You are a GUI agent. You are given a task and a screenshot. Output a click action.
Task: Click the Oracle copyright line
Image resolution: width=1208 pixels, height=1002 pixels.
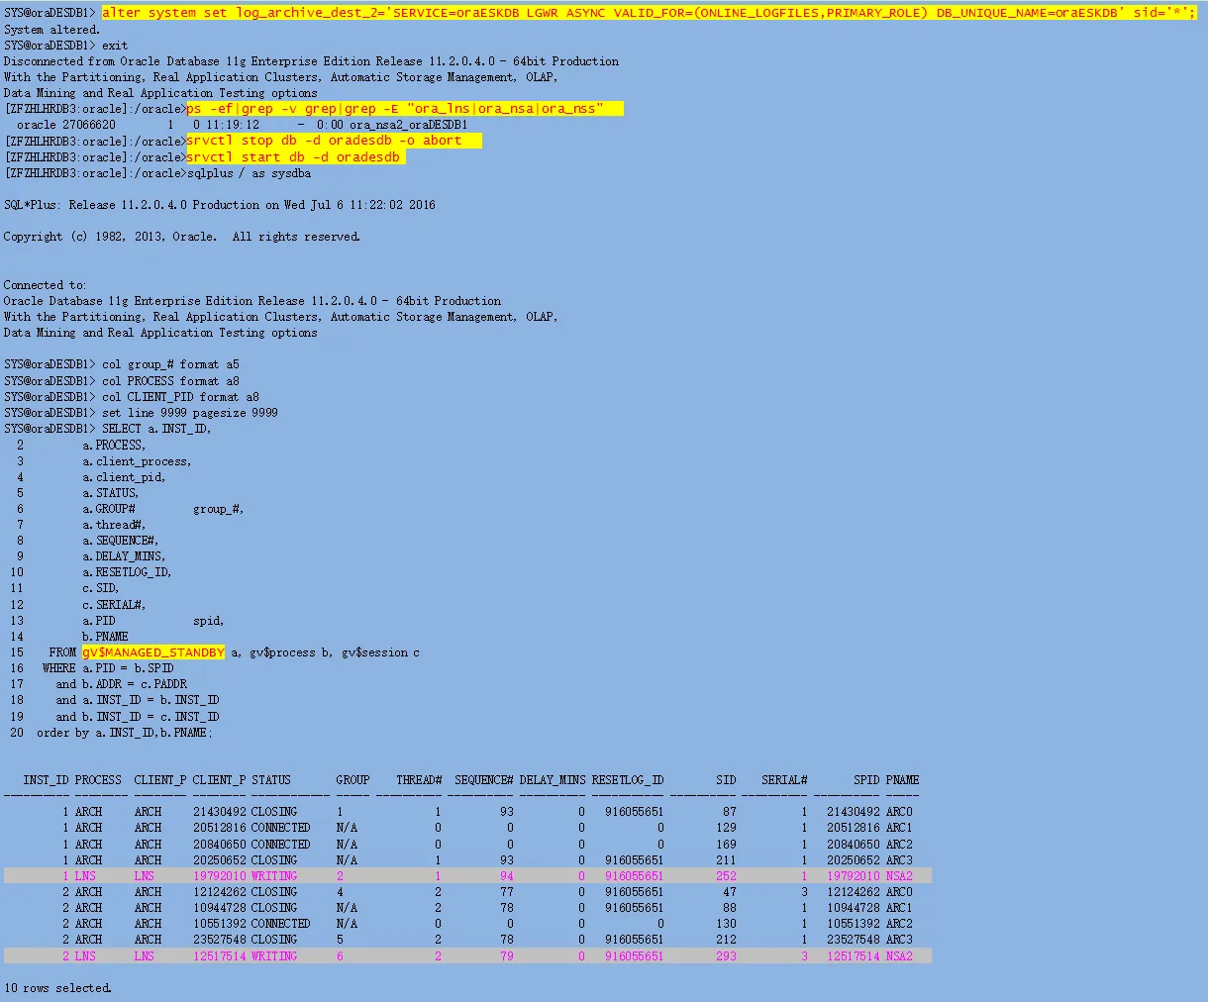tap(182, 237)
